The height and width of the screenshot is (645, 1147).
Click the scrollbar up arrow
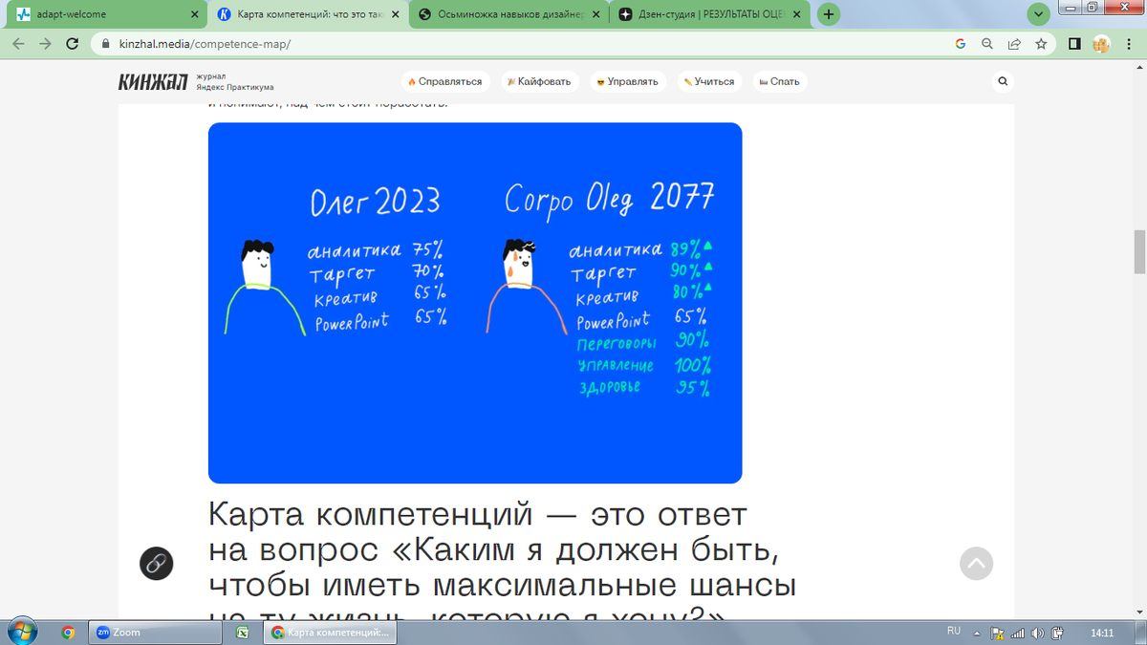click(1138, 69)
